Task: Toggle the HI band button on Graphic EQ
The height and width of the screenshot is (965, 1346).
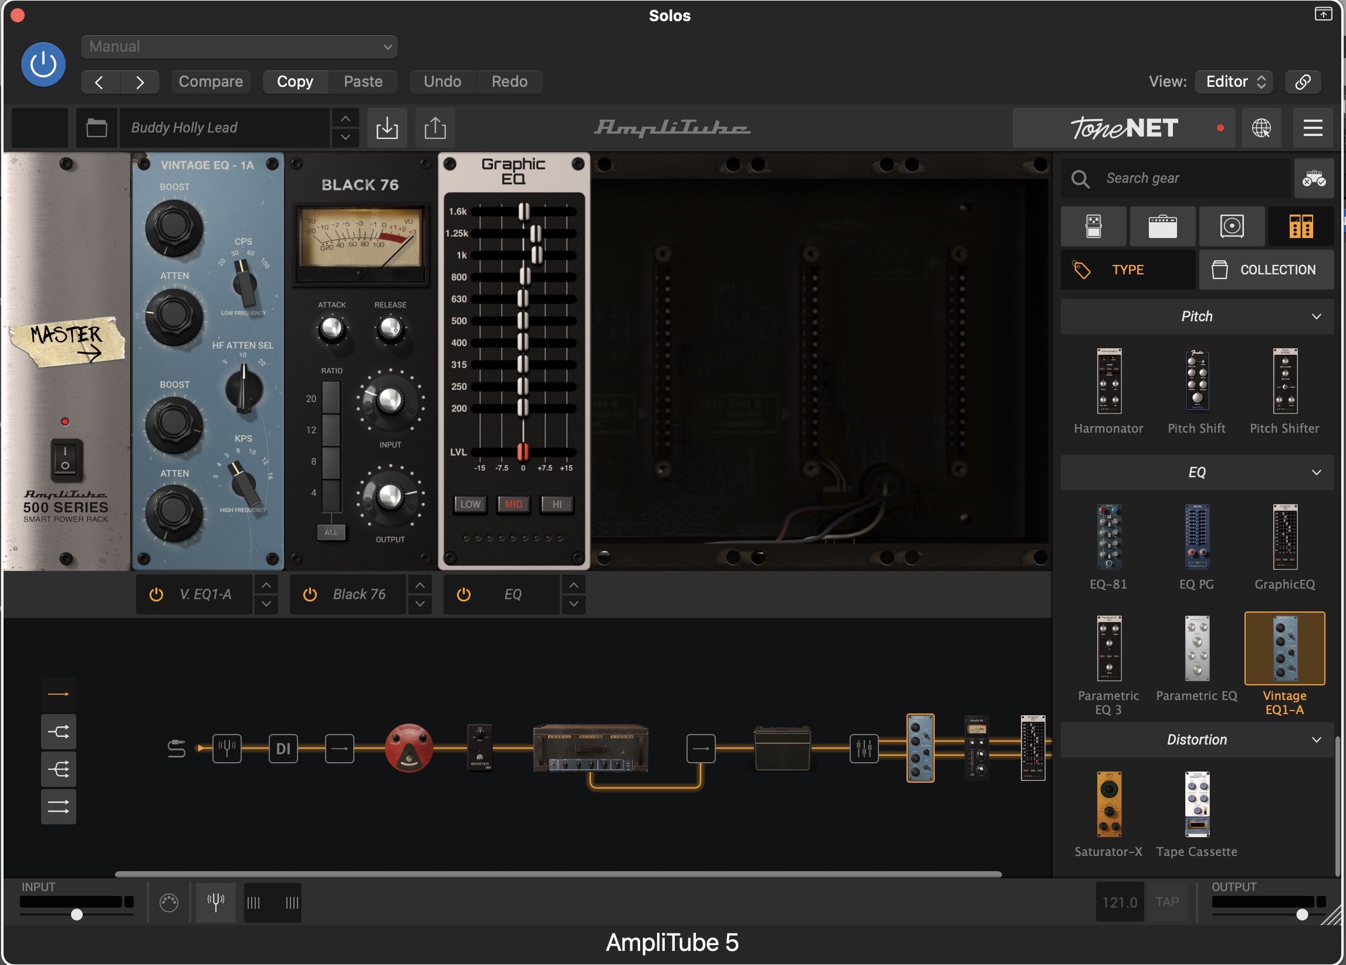Action: click(x=557, y=504)
